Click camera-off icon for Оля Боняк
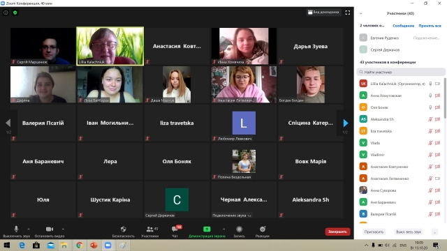 pos(437,107)
